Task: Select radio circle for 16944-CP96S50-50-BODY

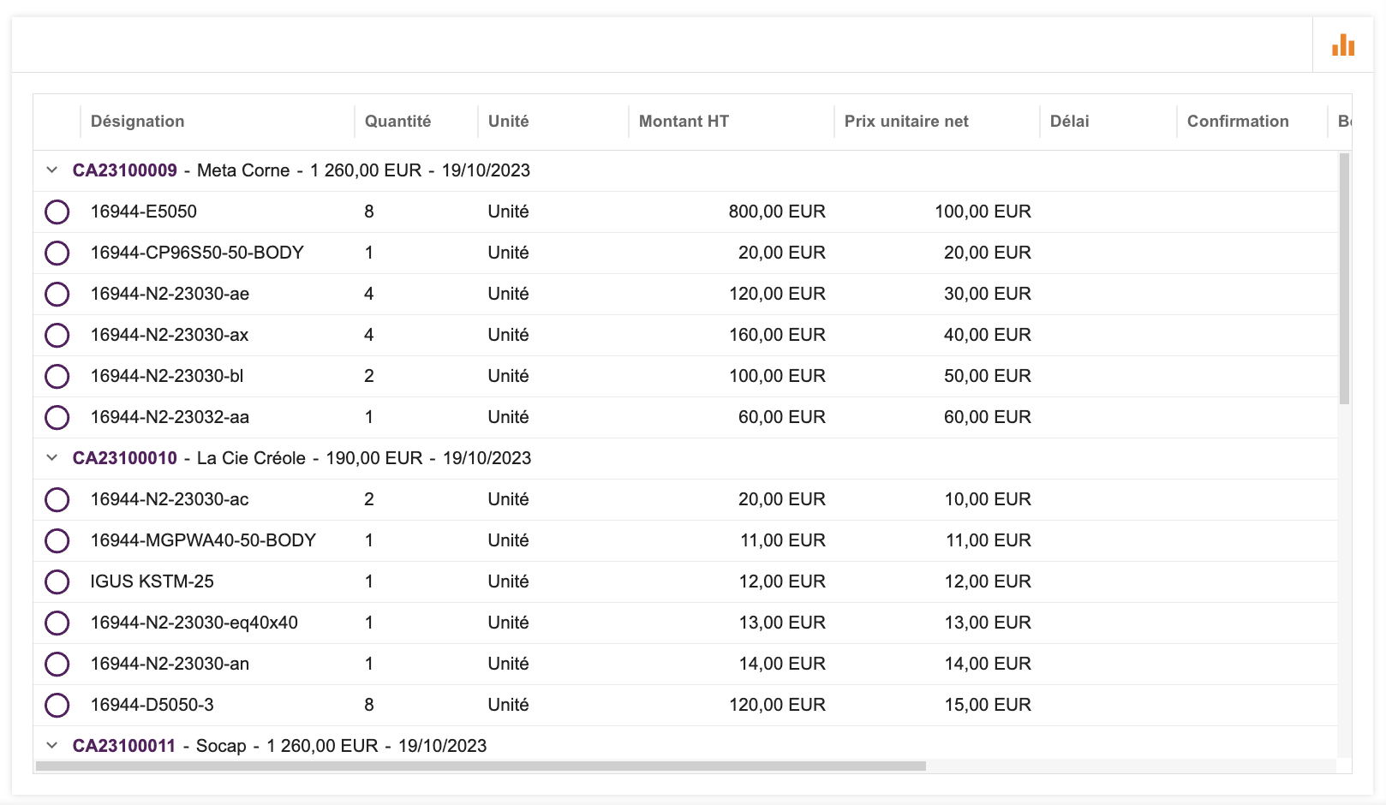Action: [57, 253]
